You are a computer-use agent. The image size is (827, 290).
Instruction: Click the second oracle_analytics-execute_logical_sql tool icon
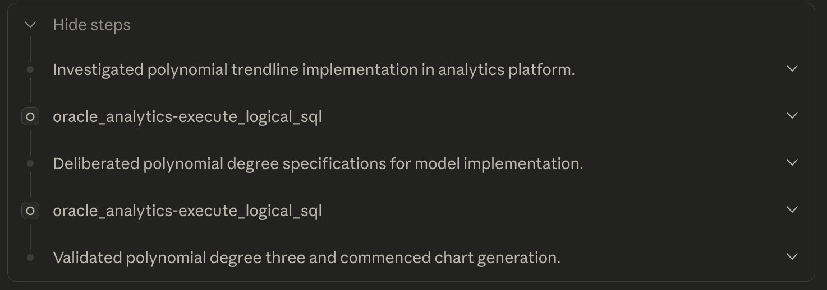tap(30, 211)
